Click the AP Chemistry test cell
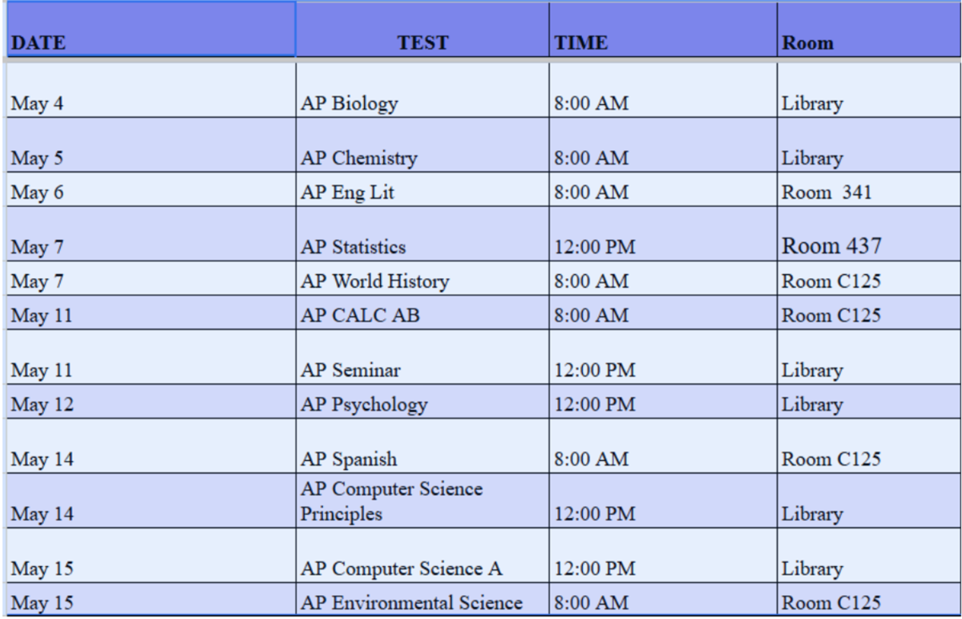This screenshot has height=619, width=962. (x=422, y=145)
